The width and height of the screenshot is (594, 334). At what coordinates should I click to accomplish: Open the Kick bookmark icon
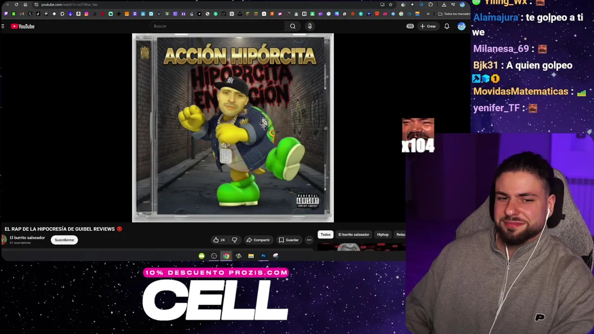(x=14, y=14)
